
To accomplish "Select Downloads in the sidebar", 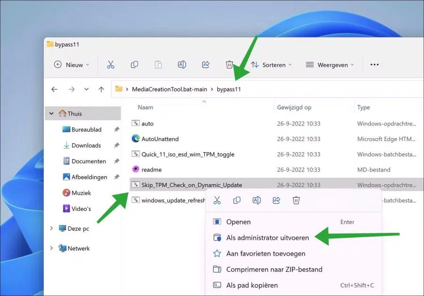I will (82, 145).
